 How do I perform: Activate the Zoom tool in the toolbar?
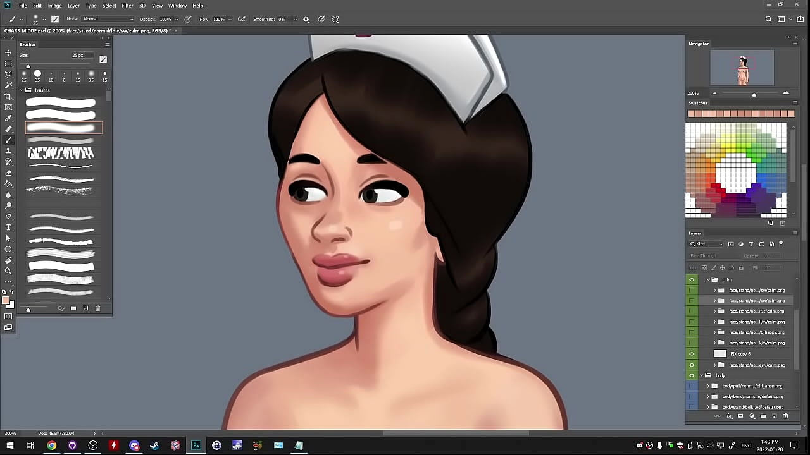pyautogui.click(x=8, y=271)
